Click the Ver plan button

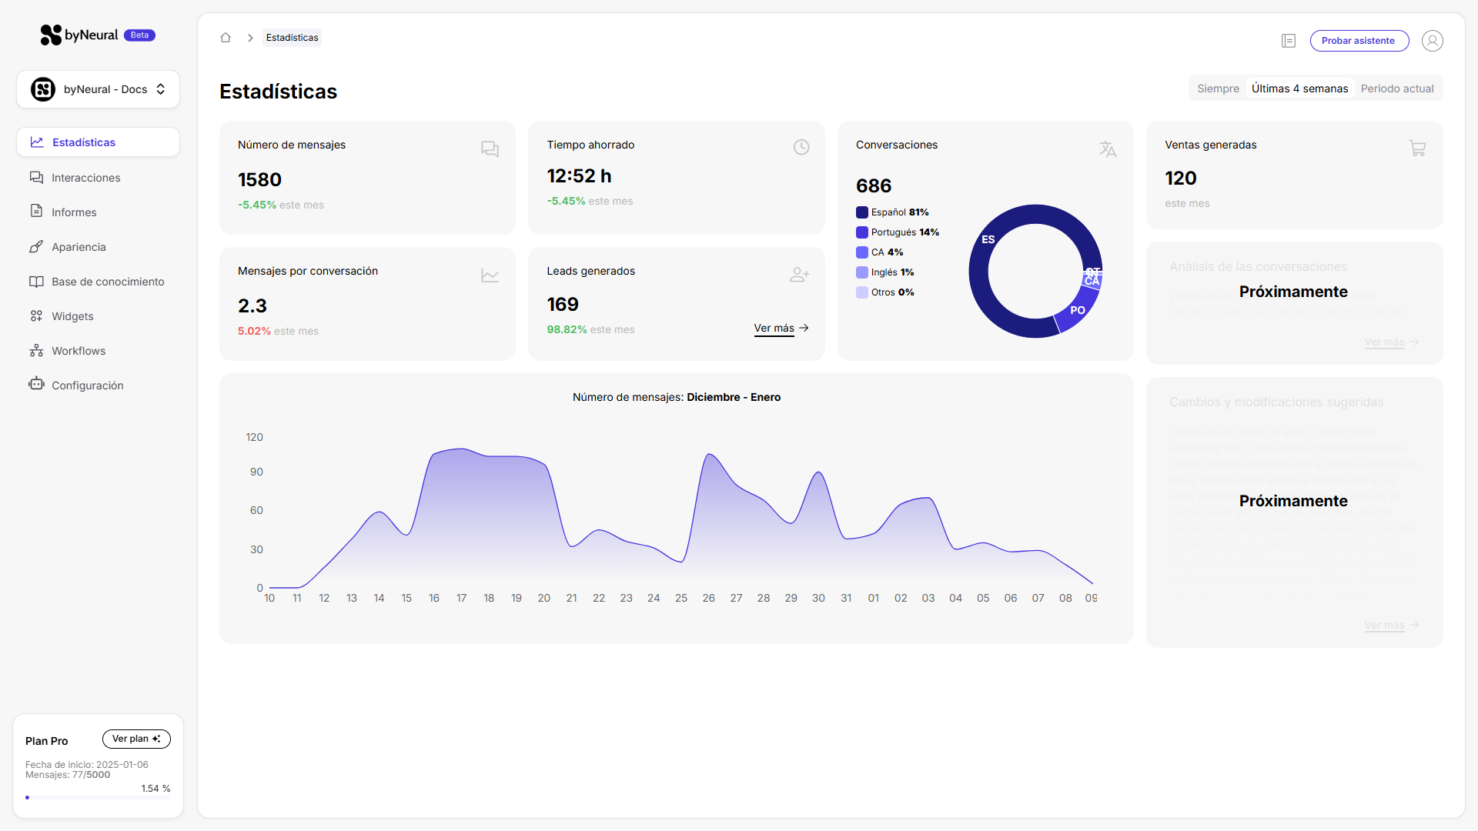(x=136, y=739)
